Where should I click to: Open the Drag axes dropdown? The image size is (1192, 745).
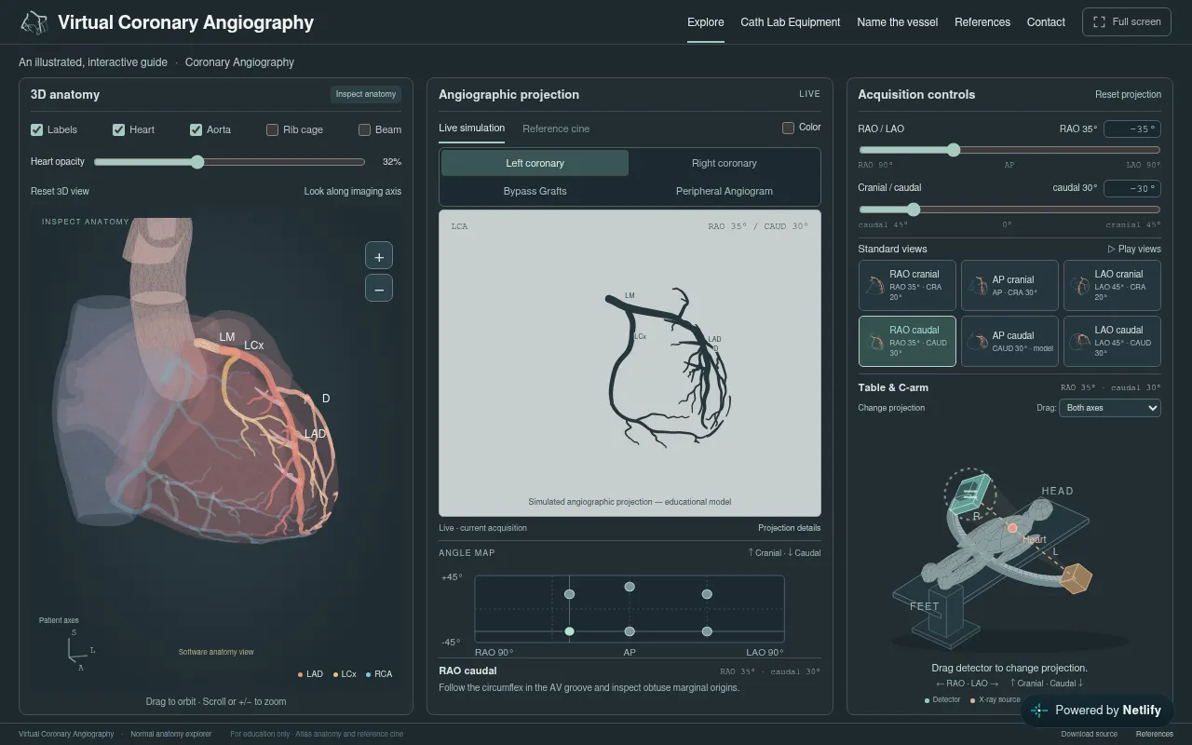point(1110,408)
